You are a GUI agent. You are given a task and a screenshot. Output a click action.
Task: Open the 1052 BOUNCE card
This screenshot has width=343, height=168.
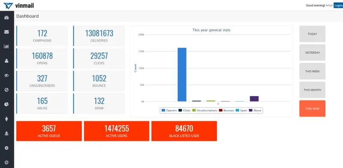click(x=99, y=81)
